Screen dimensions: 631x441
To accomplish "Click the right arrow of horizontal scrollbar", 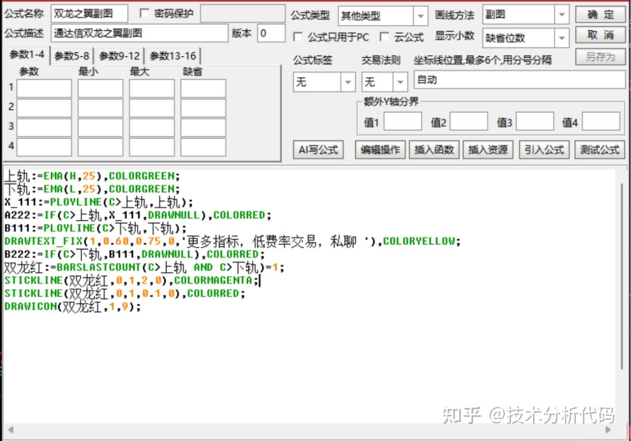I will (609, 430).
